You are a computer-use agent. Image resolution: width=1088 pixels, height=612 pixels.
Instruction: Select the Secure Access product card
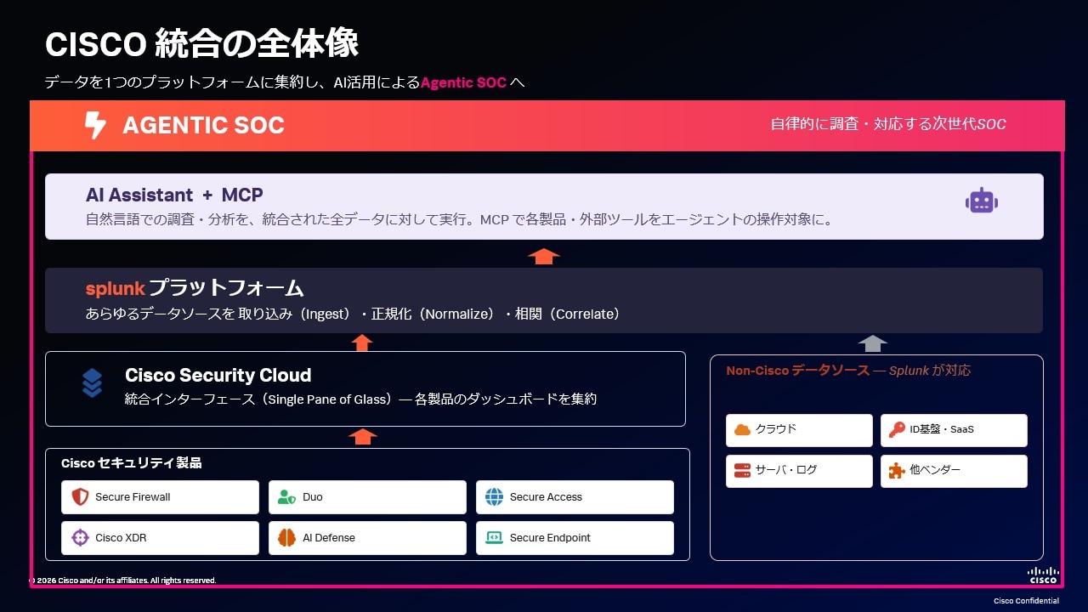(575, 497)
